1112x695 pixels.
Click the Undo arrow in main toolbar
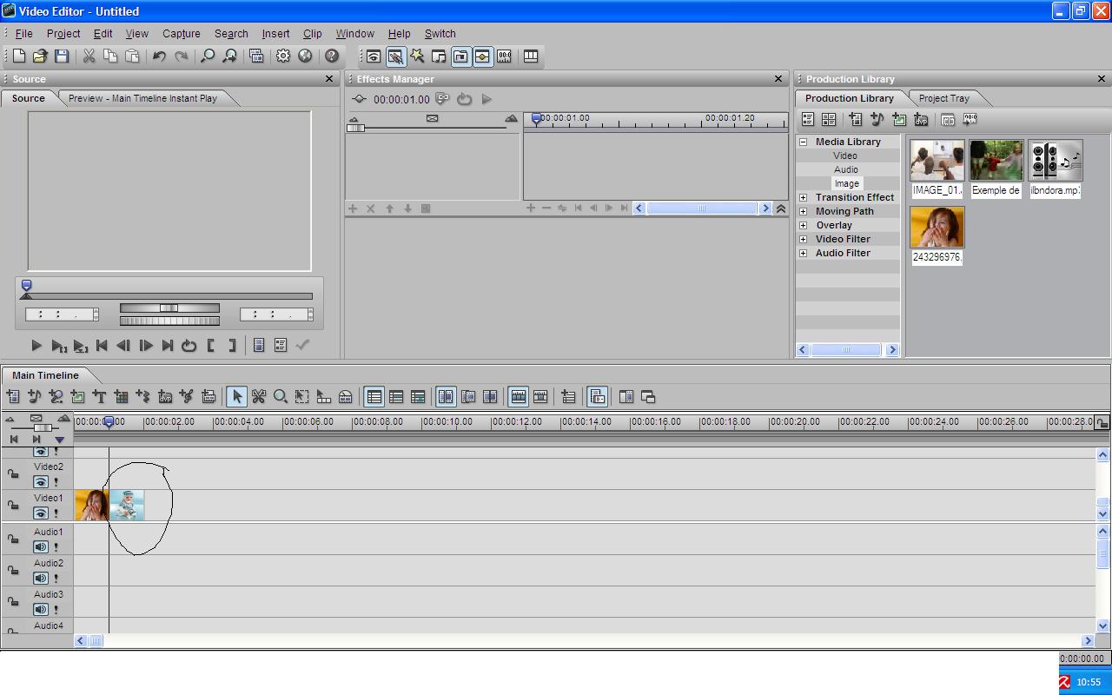159,56
